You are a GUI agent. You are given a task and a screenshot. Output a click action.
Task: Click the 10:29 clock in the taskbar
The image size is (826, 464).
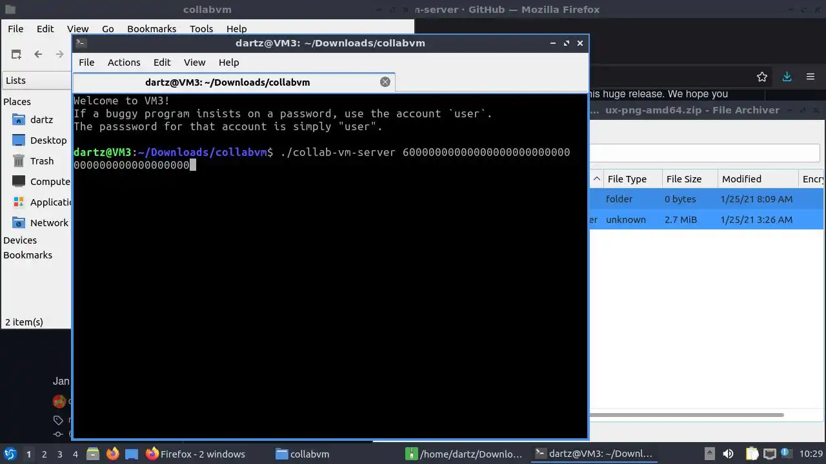click(811, 454)
